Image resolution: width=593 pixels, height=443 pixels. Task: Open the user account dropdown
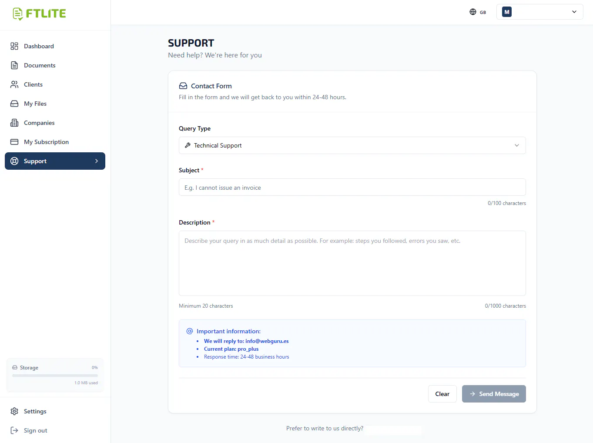tap(540, 12)
